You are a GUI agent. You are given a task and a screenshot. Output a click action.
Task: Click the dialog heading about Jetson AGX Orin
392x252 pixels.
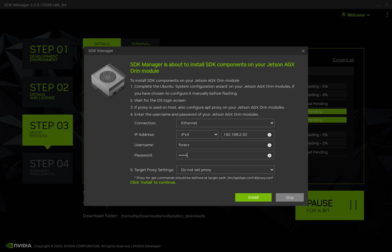coord(212,68)
